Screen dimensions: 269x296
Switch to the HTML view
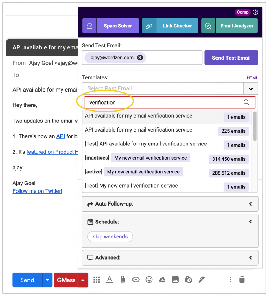252,78
